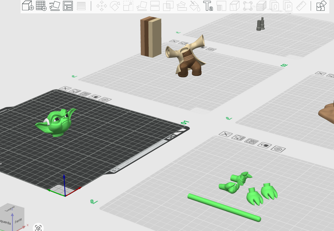The width and height of the screenshot is (334, 231).
Task: Click the Add object cube icon
Action: (x=28, y=6)
